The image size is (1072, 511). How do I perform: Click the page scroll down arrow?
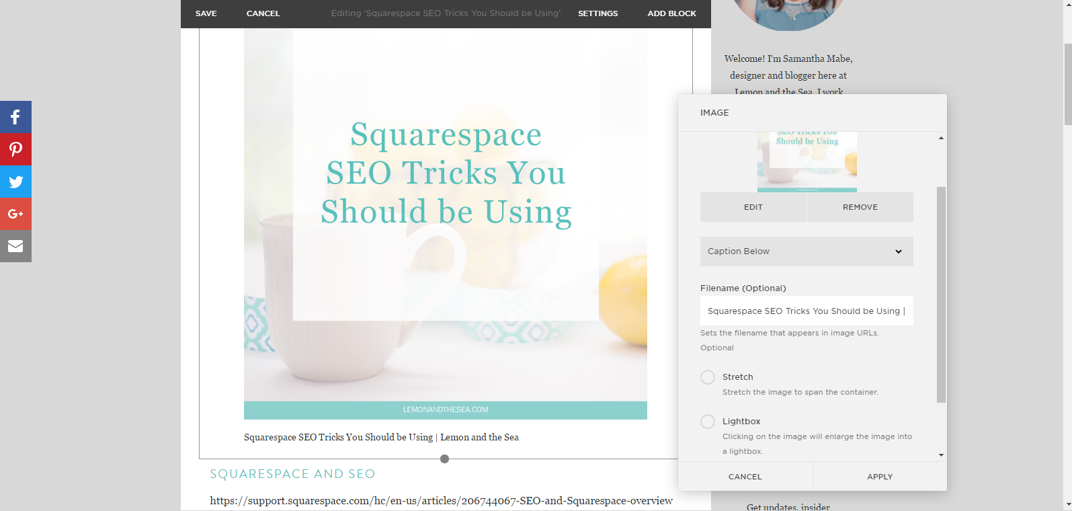tap(1068, 505)
